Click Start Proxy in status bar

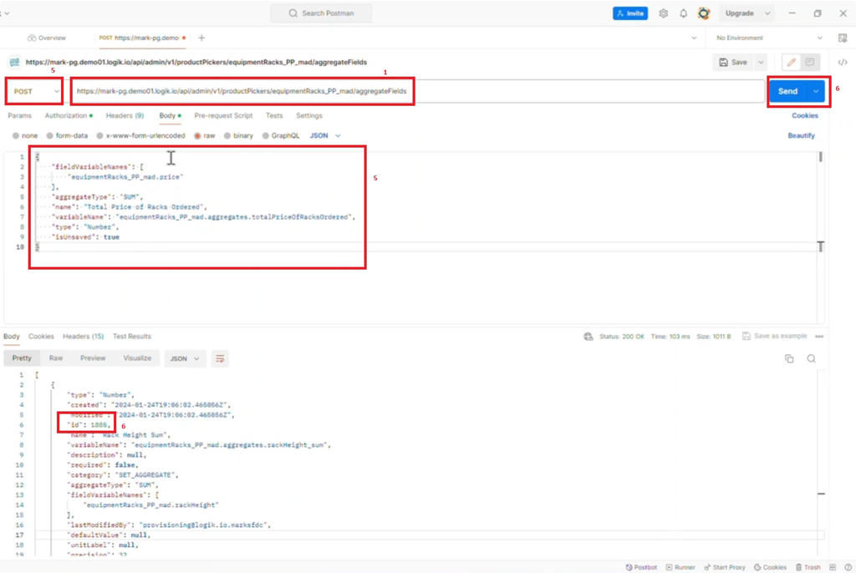tap(725, 567)
